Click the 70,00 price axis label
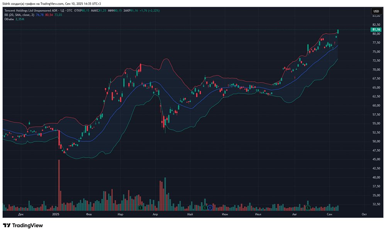Image resolution: width=386 pixels, height=233 pixels. click(x=376, y=70)
